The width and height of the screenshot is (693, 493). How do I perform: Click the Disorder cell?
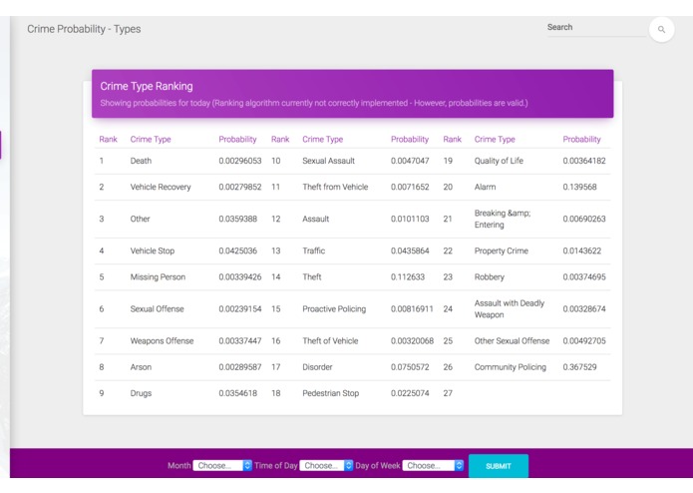317,367
